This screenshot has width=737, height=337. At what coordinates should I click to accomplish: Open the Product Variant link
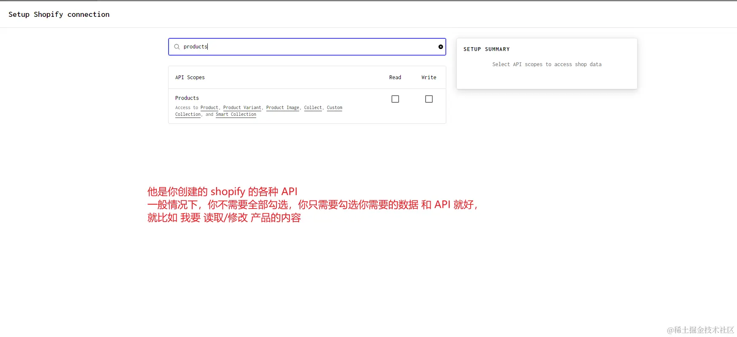pos(242,108)
